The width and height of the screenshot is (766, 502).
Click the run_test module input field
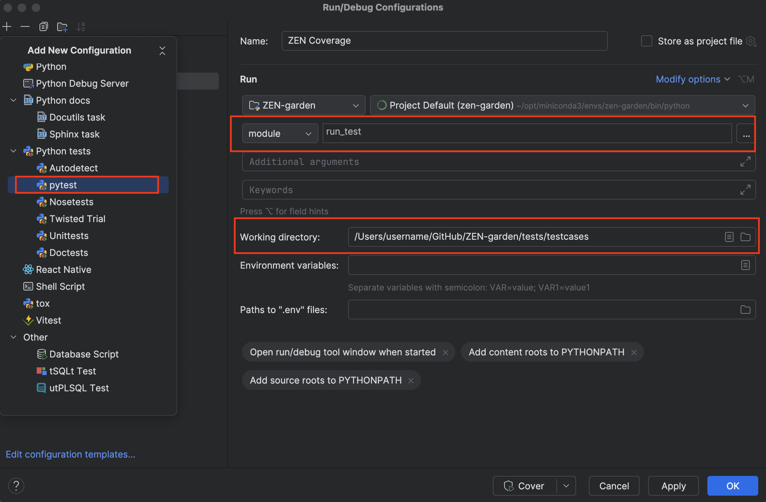527,133
